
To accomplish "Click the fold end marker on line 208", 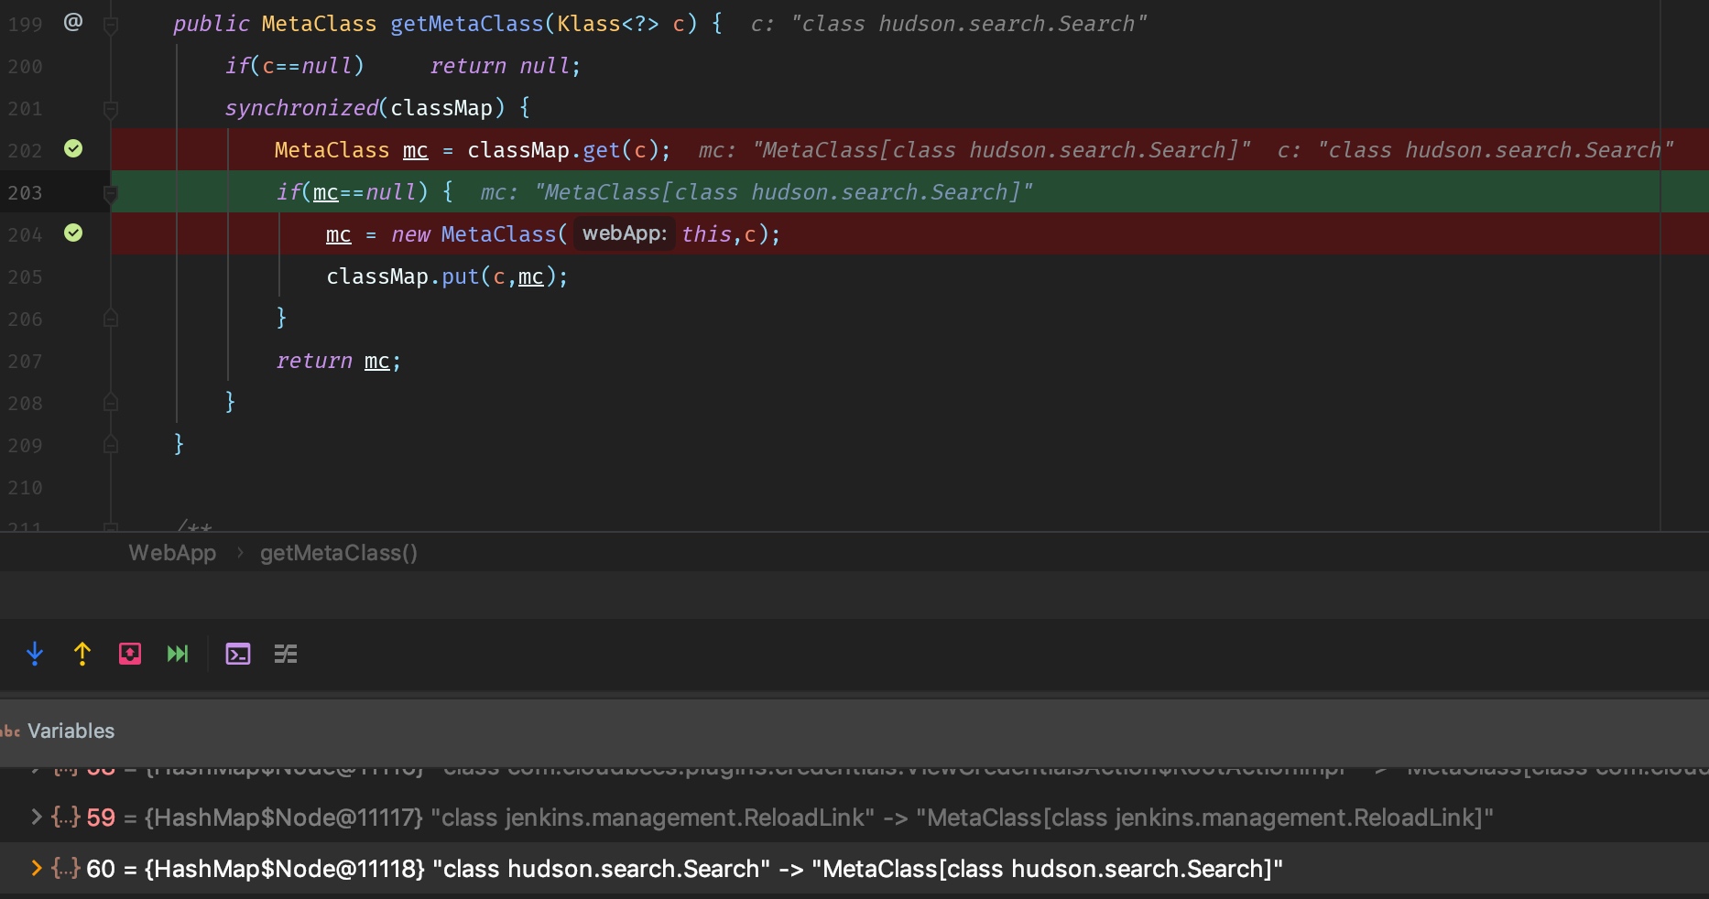I will (111, 402).
